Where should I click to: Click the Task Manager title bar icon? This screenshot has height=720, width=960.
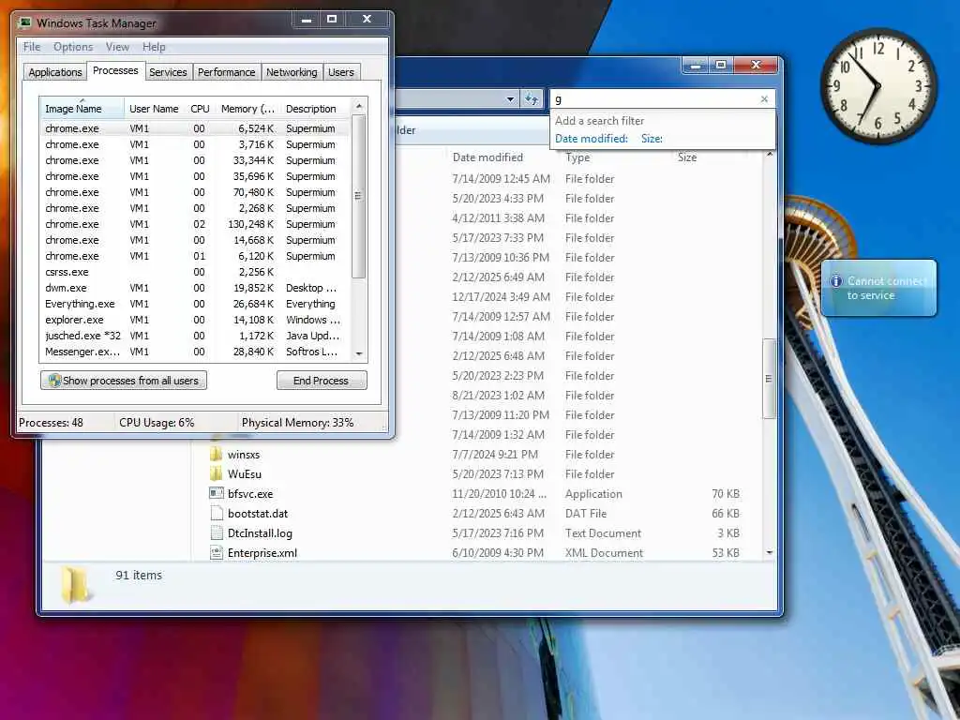(x=25, y=22)
